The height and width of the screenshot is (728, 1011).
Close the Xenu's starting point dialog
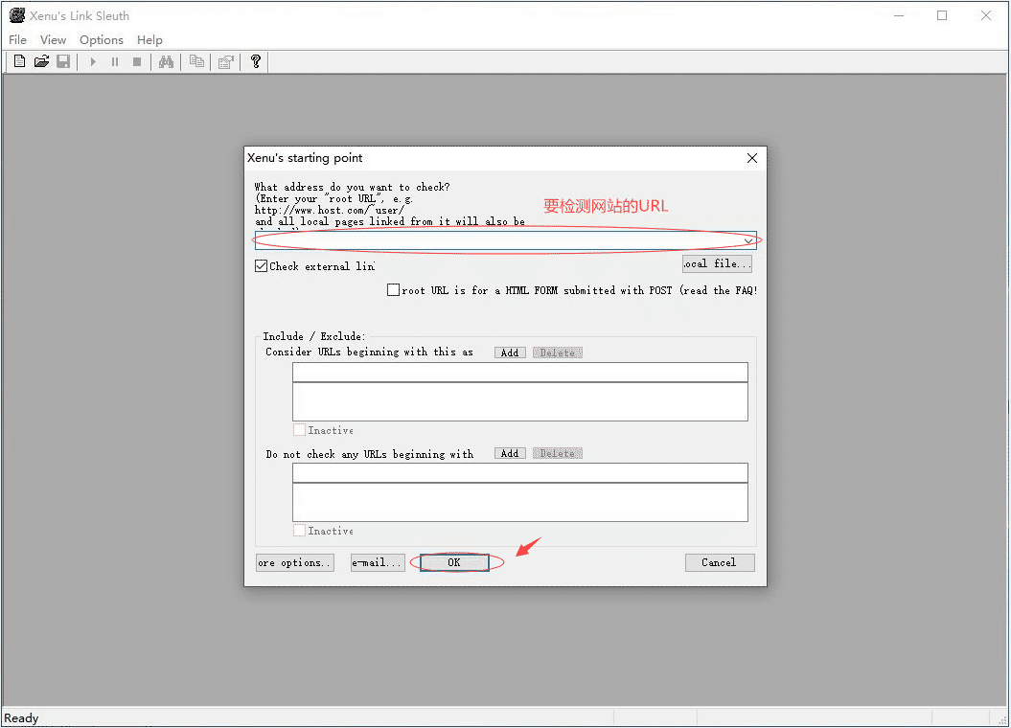(752, 158)
